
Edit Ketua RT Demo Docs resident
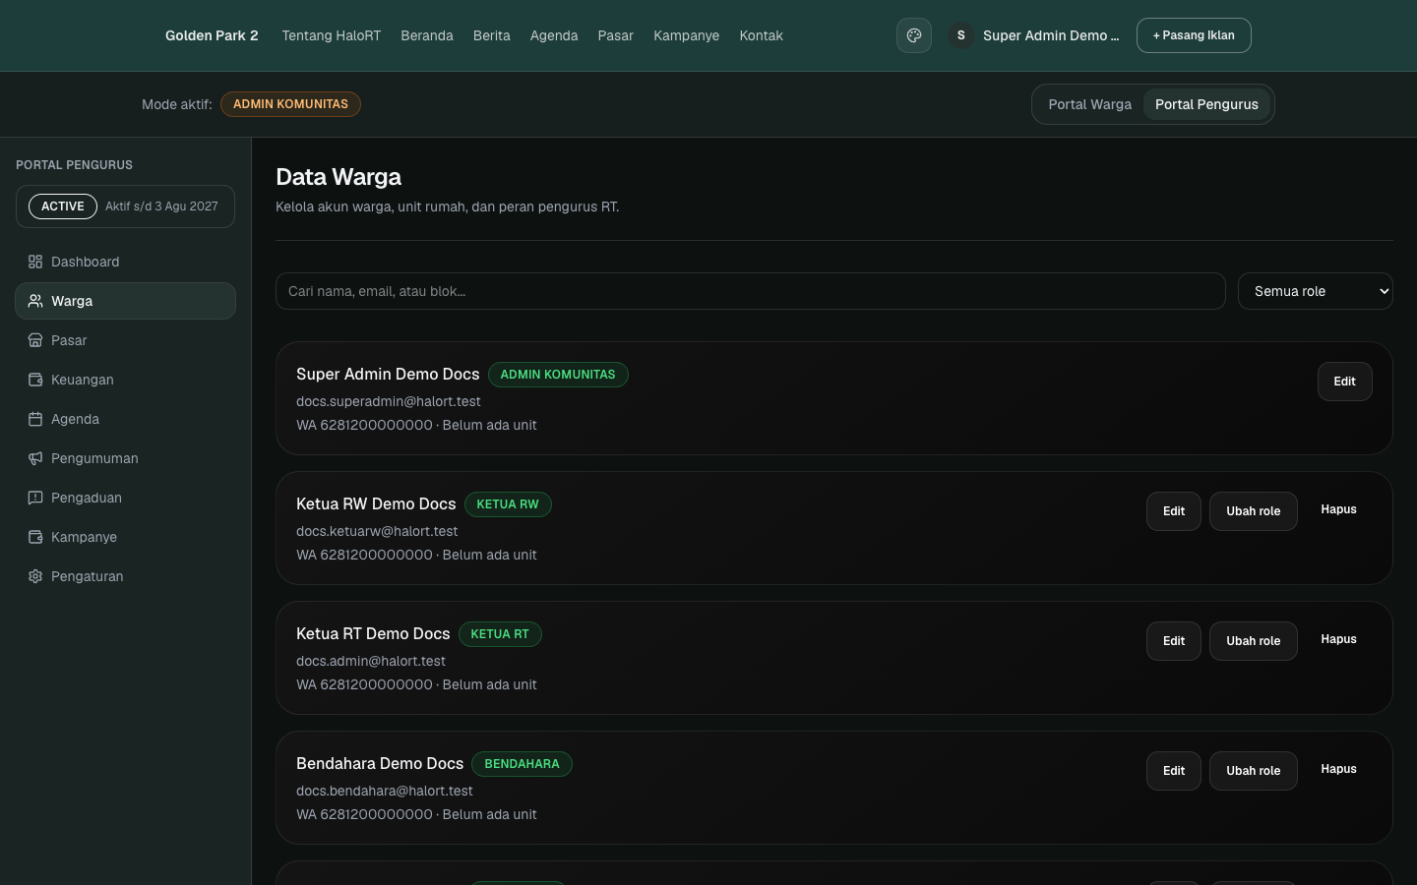(x=1174, y=641)
